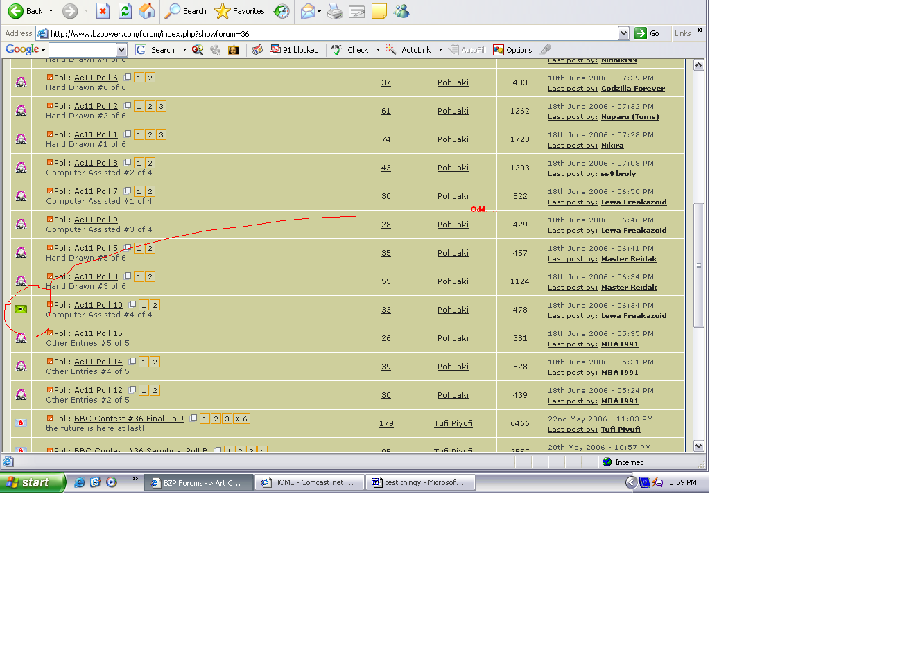Click last poster ss9 broly link
Viewport: 909px width, 668px height.
coord(618,174)
